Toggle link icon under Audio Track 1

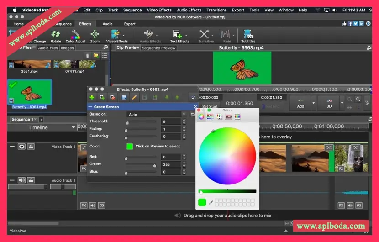click(102, 205)
